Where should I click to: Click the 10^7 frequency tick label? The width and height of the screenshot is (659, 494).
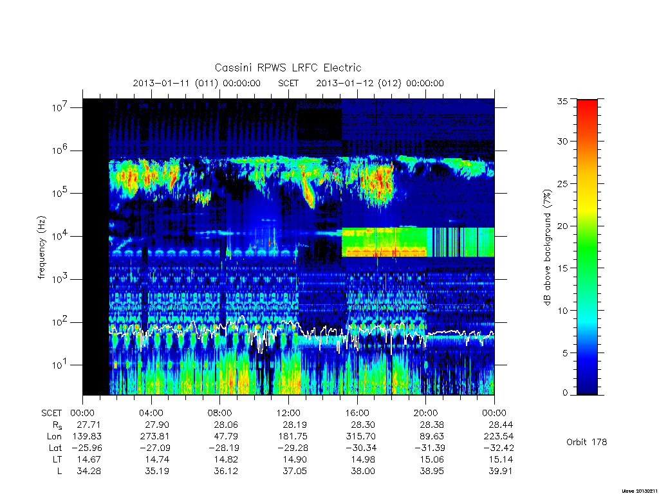click(60, 107)
